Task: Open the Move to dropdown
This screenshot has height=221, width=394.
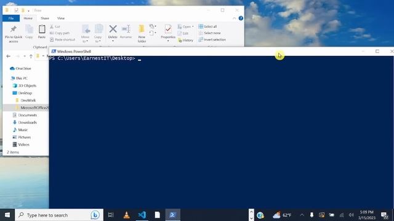Action: (86, 34)
